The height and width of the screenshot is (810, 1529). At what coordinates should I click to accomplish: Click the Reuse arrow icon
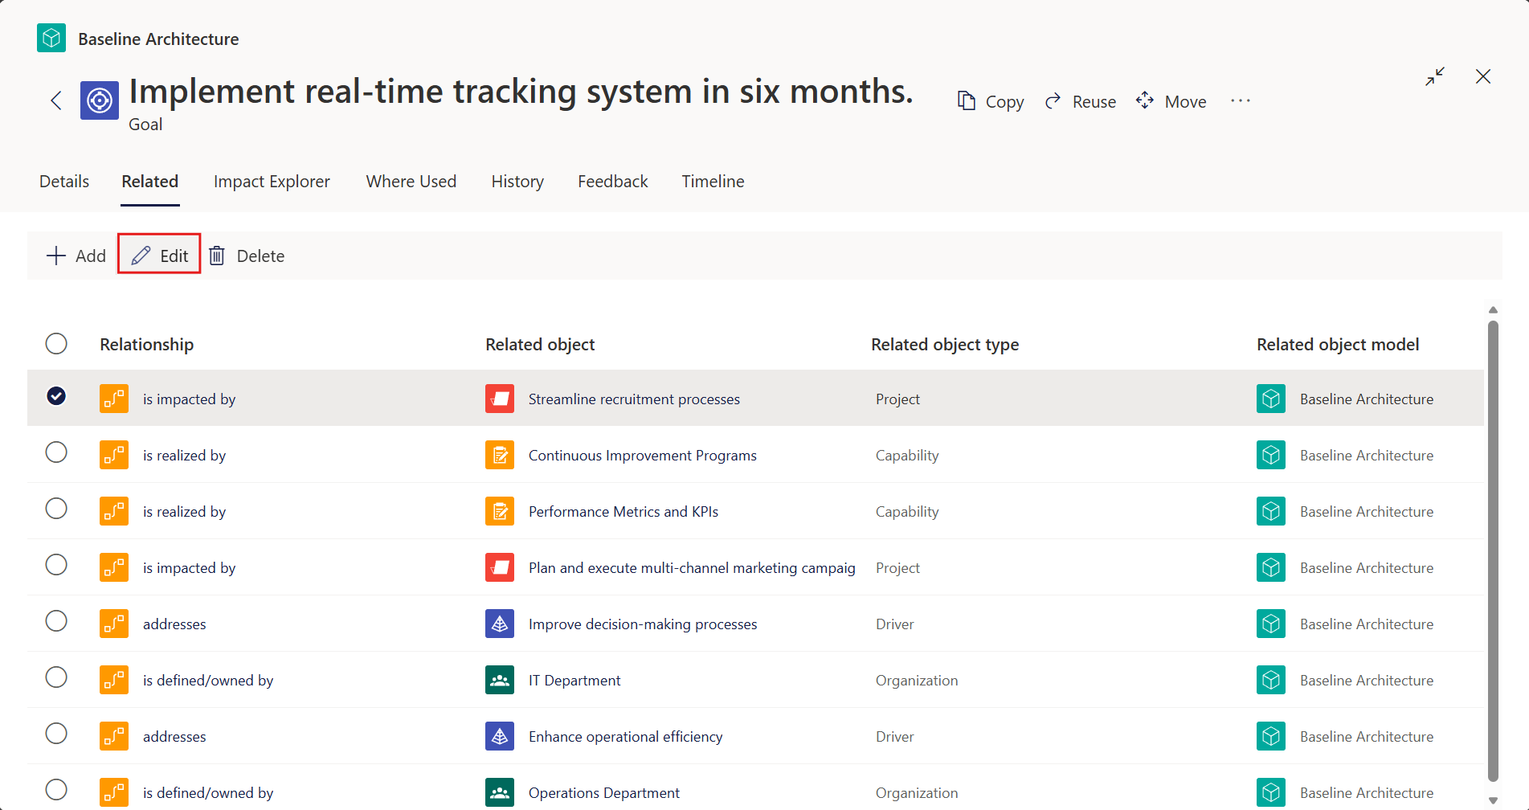[x=1053, y=101]
